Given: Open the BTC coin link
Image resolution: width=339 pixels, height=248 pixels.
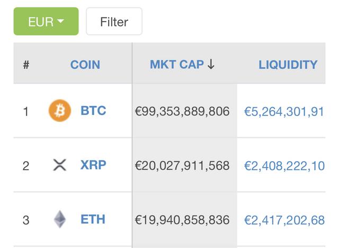Looking at the screenshot, I should point(93,110).
